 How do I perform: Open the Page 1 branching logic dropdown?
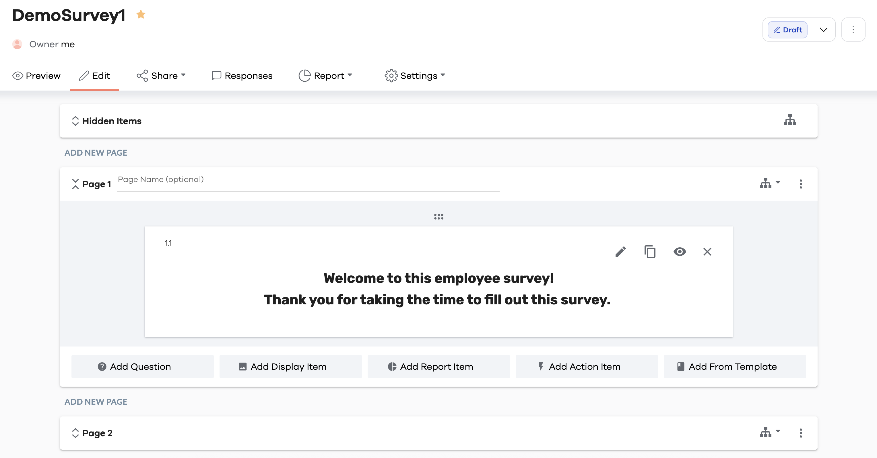tap(769, 183)
